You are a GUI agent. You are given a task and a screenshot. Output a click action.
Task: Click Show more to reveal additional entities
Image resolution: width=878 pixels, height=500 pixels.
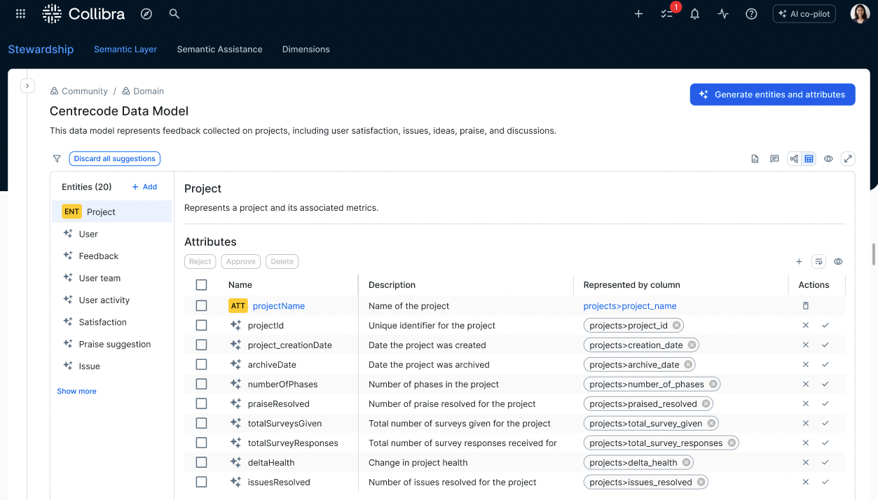pos(76,391)
